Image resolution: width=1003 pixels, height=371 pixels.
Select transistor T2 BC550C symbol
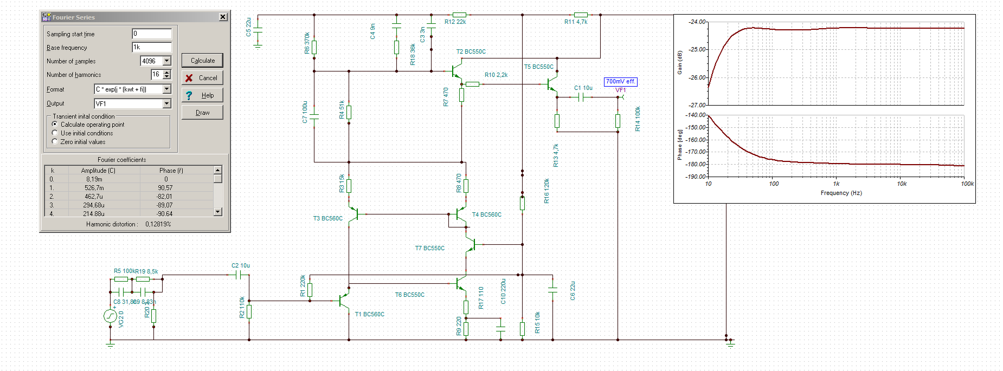457,71
